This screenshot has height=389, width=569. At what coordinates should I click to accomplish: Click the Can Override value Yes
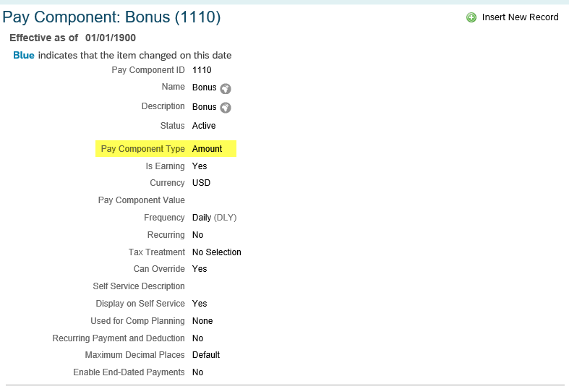point(200,268)
